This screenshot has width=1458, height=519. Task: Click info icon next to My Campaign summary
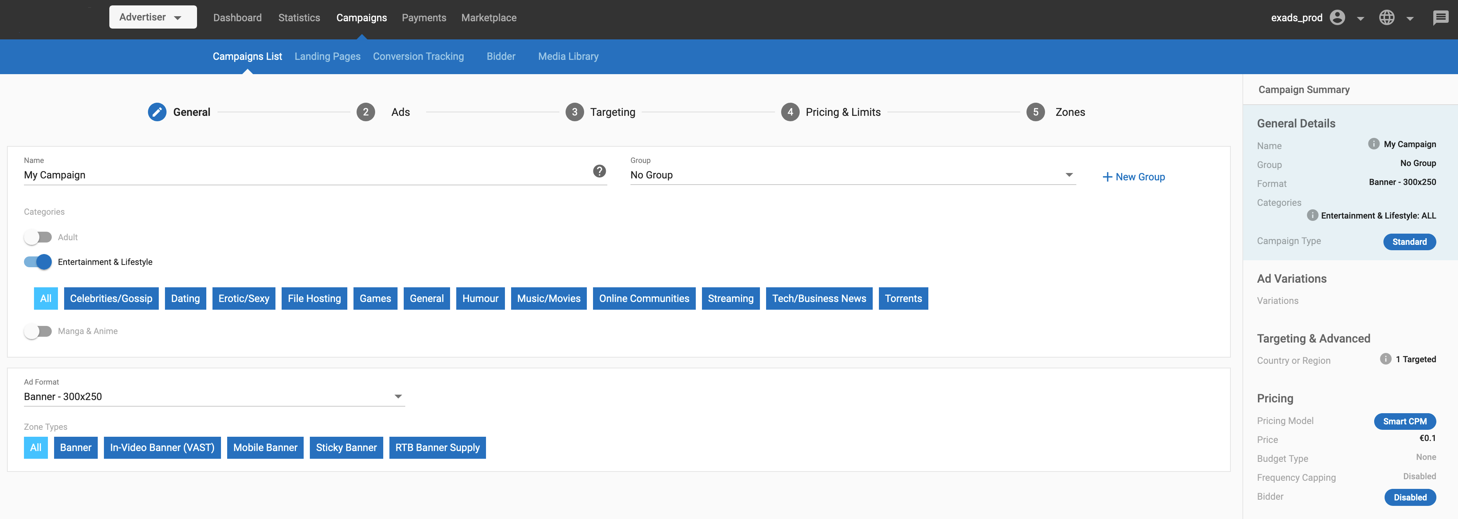[1373, 144]
